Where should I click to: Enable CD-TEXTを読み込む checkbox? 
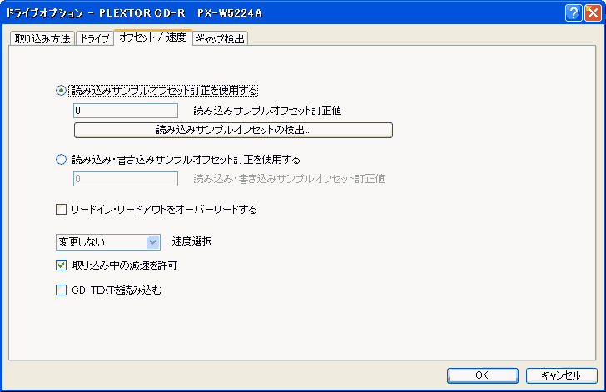[61, 290]
